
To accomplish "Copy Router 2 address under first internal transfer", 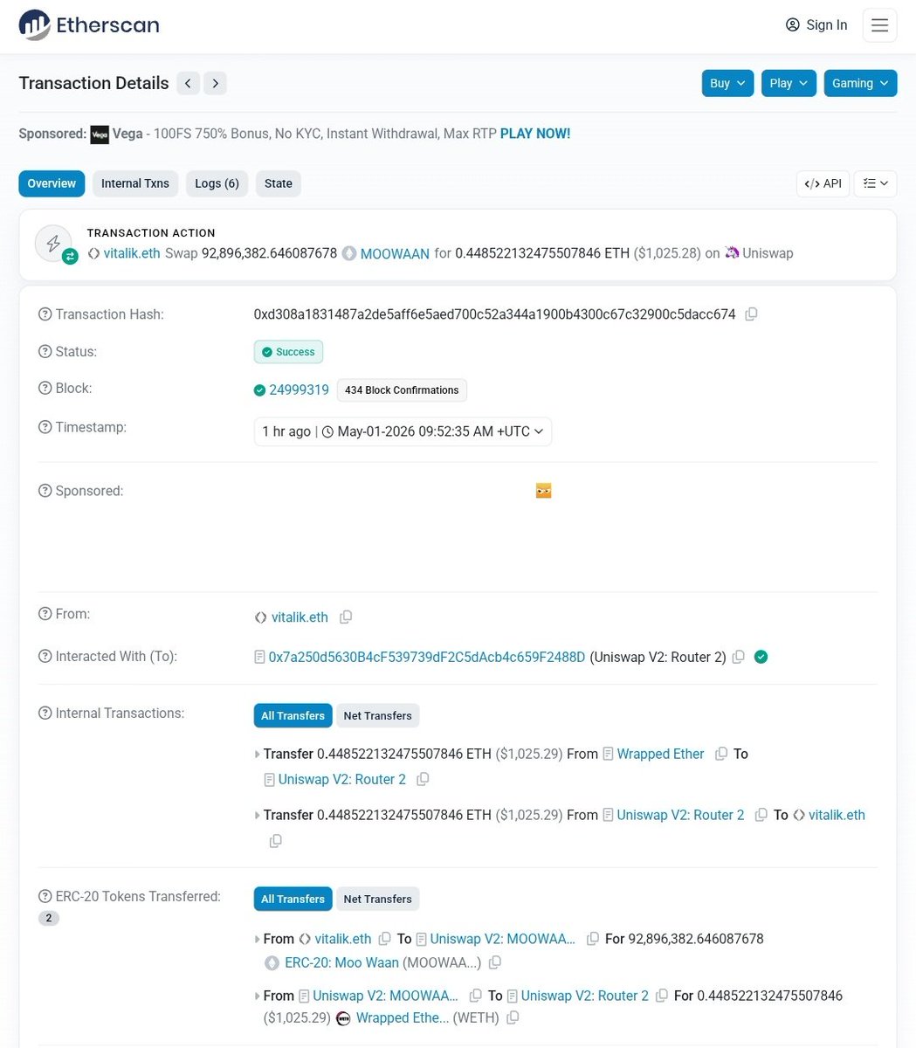I will click(423, 779).
